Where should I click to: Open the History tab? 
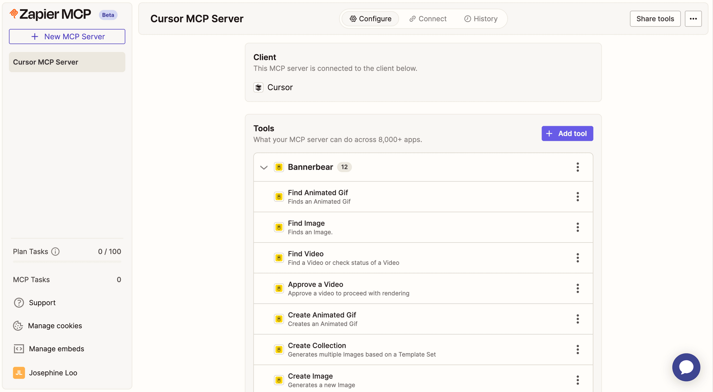point(481,19)
